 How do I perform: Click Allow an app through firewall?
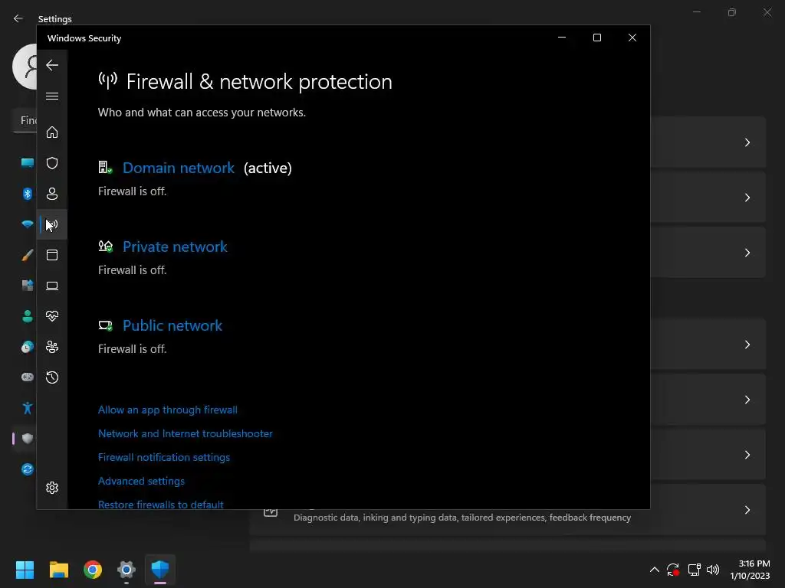click(x=168, y=410)
